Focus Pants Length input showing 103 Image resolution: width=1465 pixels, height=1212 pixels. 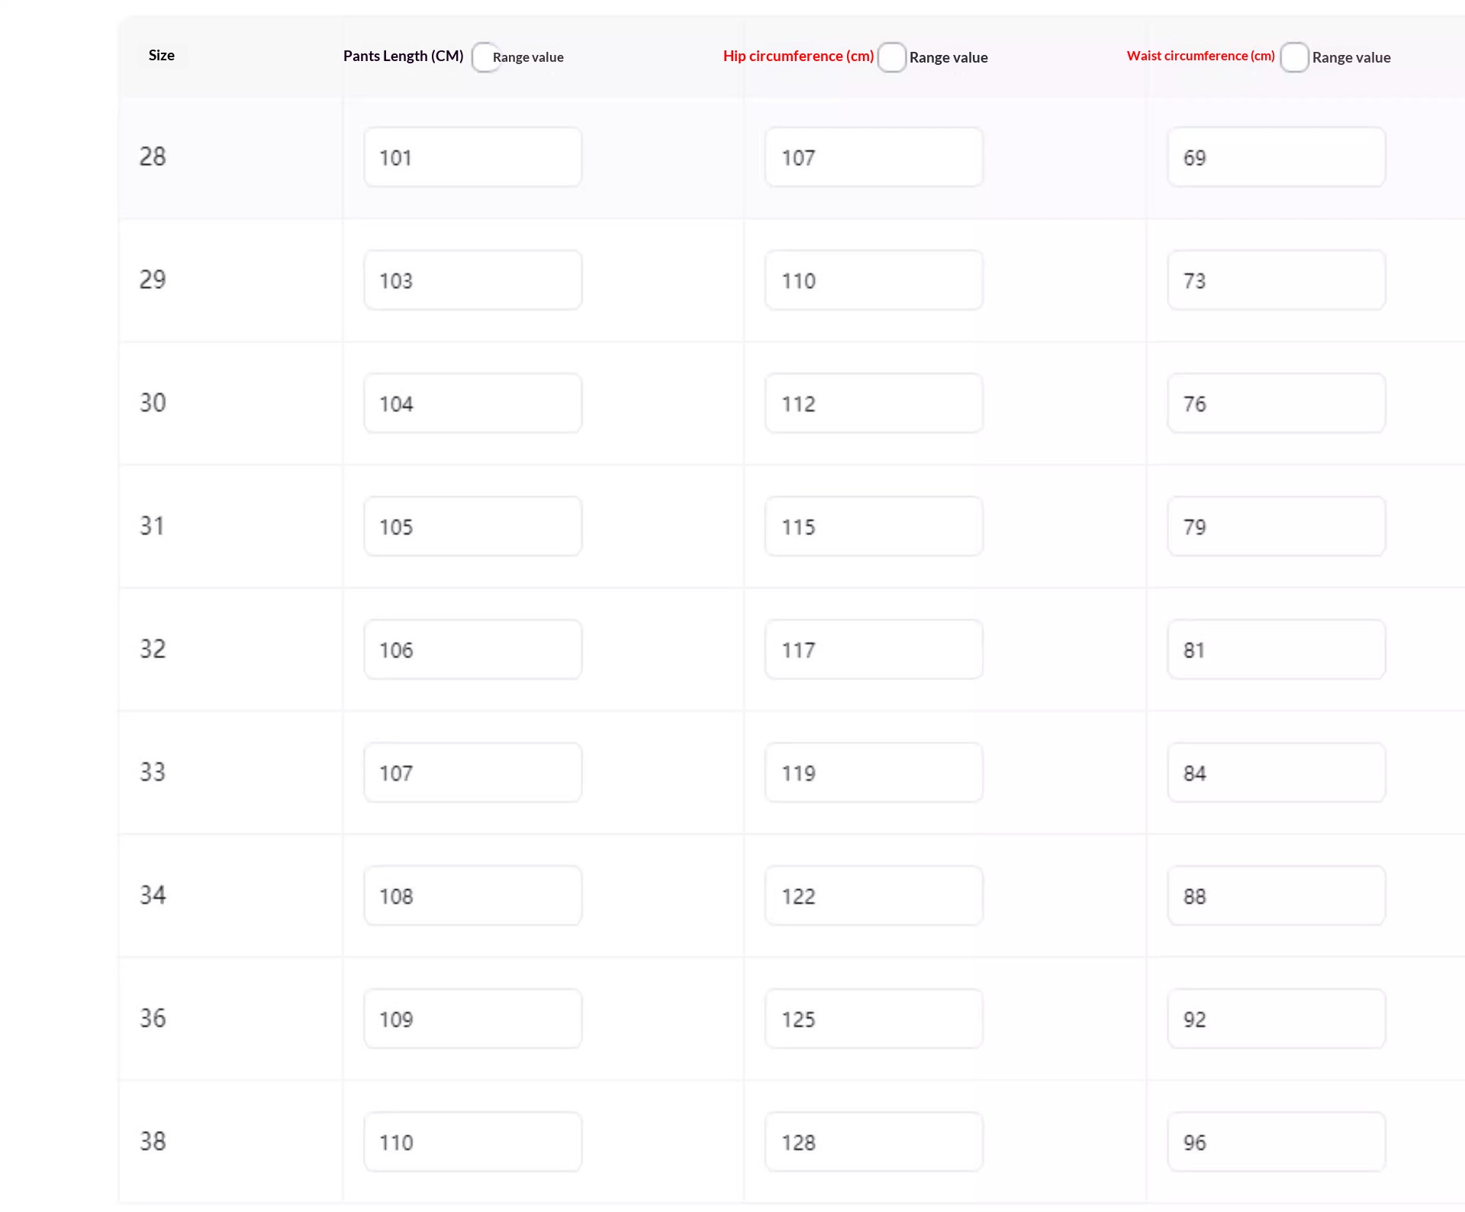472,280
